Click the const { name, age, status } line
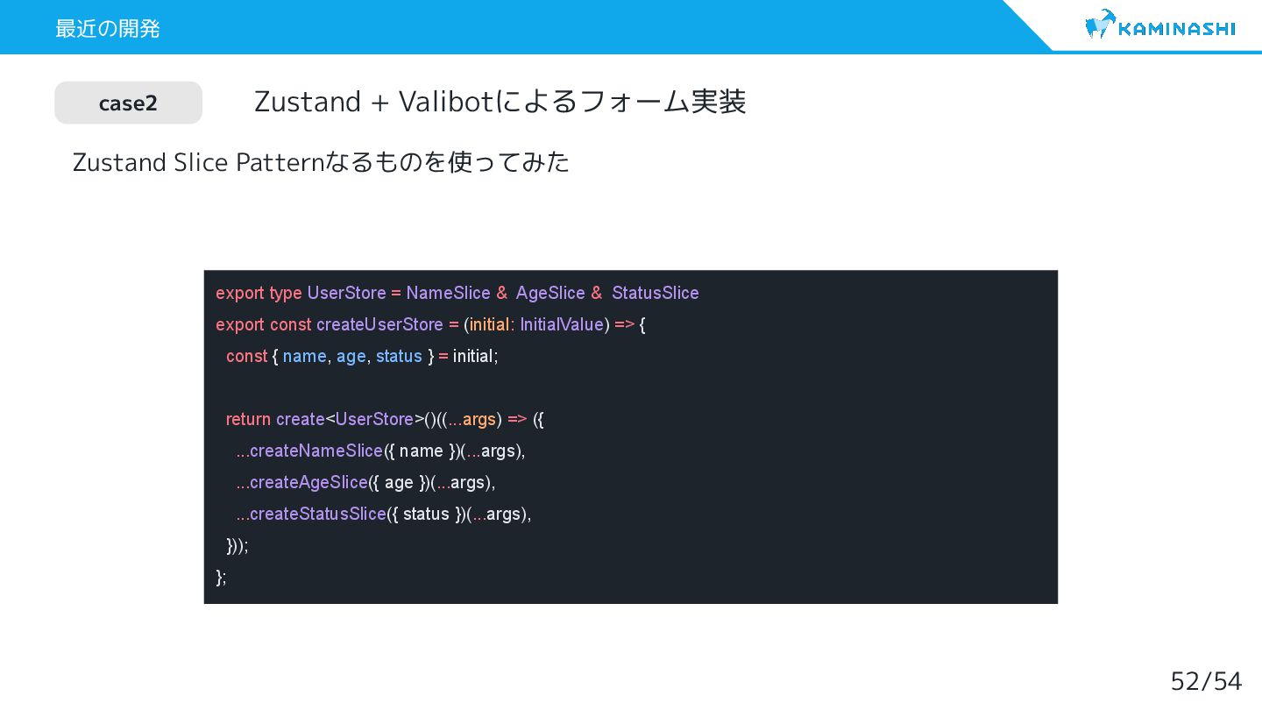Viewport: 1262px width, 710px height. click(362, 356)
